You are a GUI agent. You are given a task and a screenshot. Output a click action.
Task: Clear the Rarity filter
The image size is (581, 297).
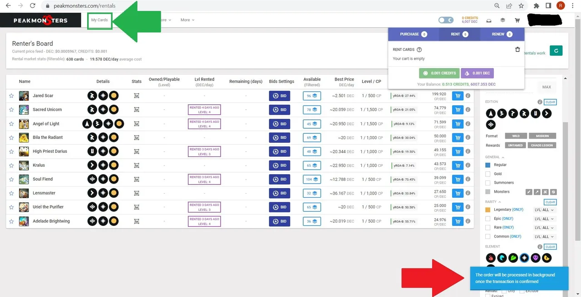(x=550, y=202)
